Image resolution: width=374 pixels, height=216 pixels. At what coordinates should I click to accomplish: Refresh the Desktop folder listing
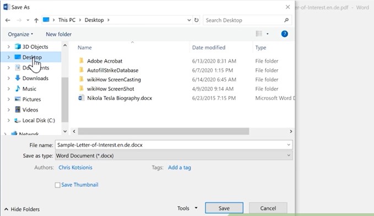tap(196, 20)
